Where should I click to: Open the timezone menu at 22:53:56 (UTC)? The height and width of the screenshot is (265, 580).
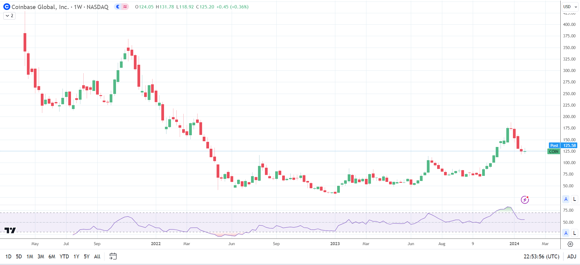tap(541, 257)
